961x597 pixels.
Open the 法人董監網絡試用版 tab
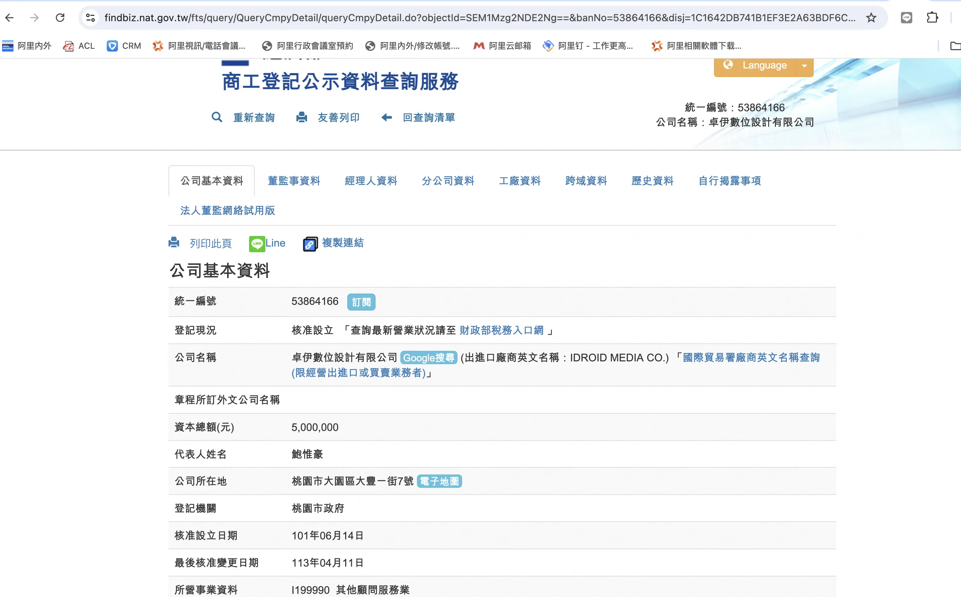(x=228, y=211)
